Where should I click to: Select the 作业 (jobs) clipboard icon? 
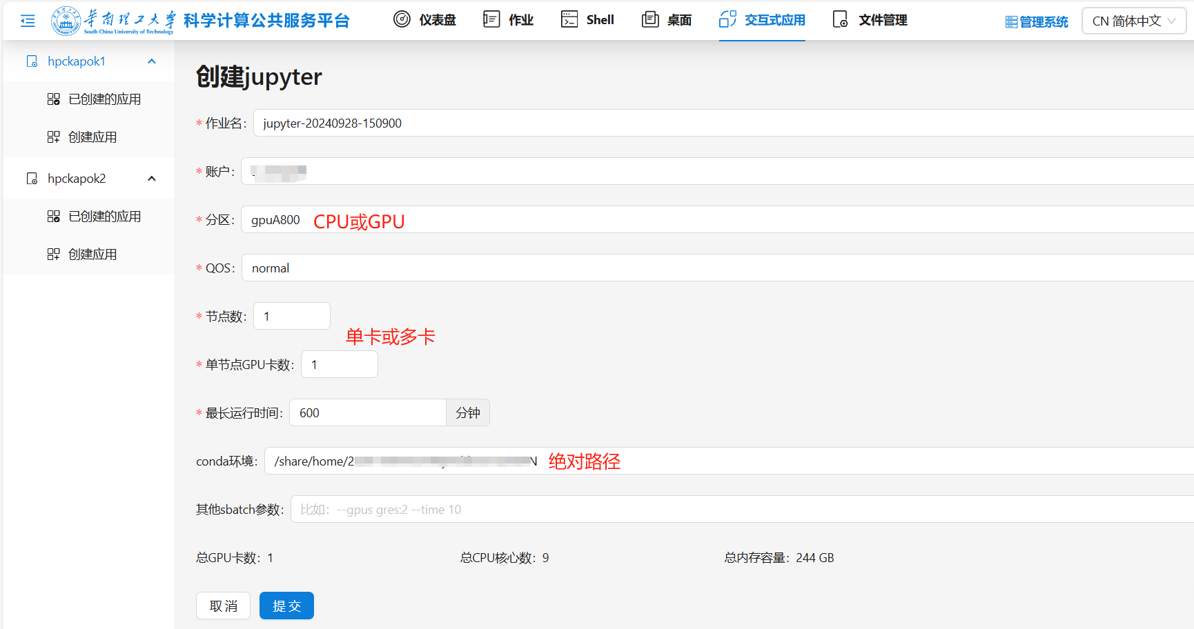pos(490,19)
